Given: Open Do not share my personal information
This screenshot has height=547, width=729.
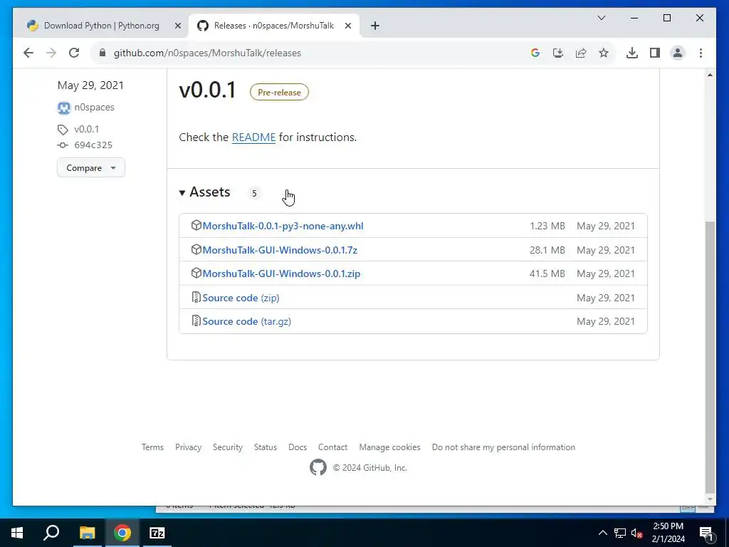Looking at the screenshot, I should [503, 447].
